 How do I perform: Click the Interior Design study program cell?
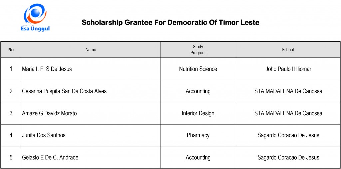click(x=198, y=113)
